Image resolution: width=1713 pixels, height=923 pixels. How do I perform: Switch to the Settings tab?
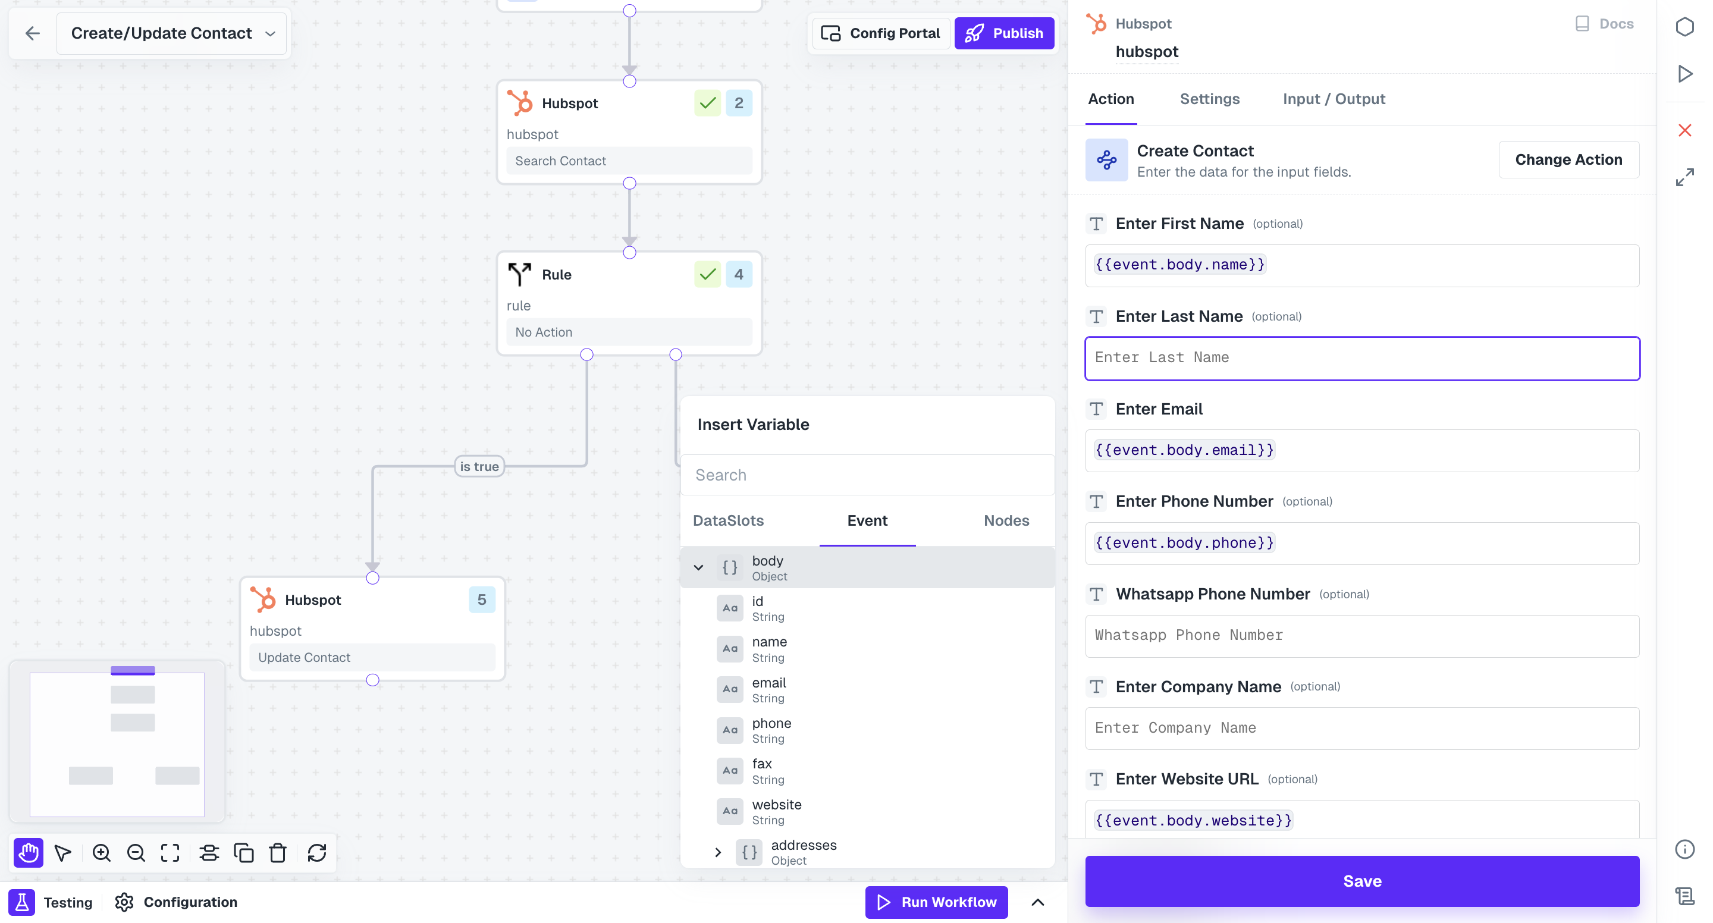click(x=1210, y=99)
